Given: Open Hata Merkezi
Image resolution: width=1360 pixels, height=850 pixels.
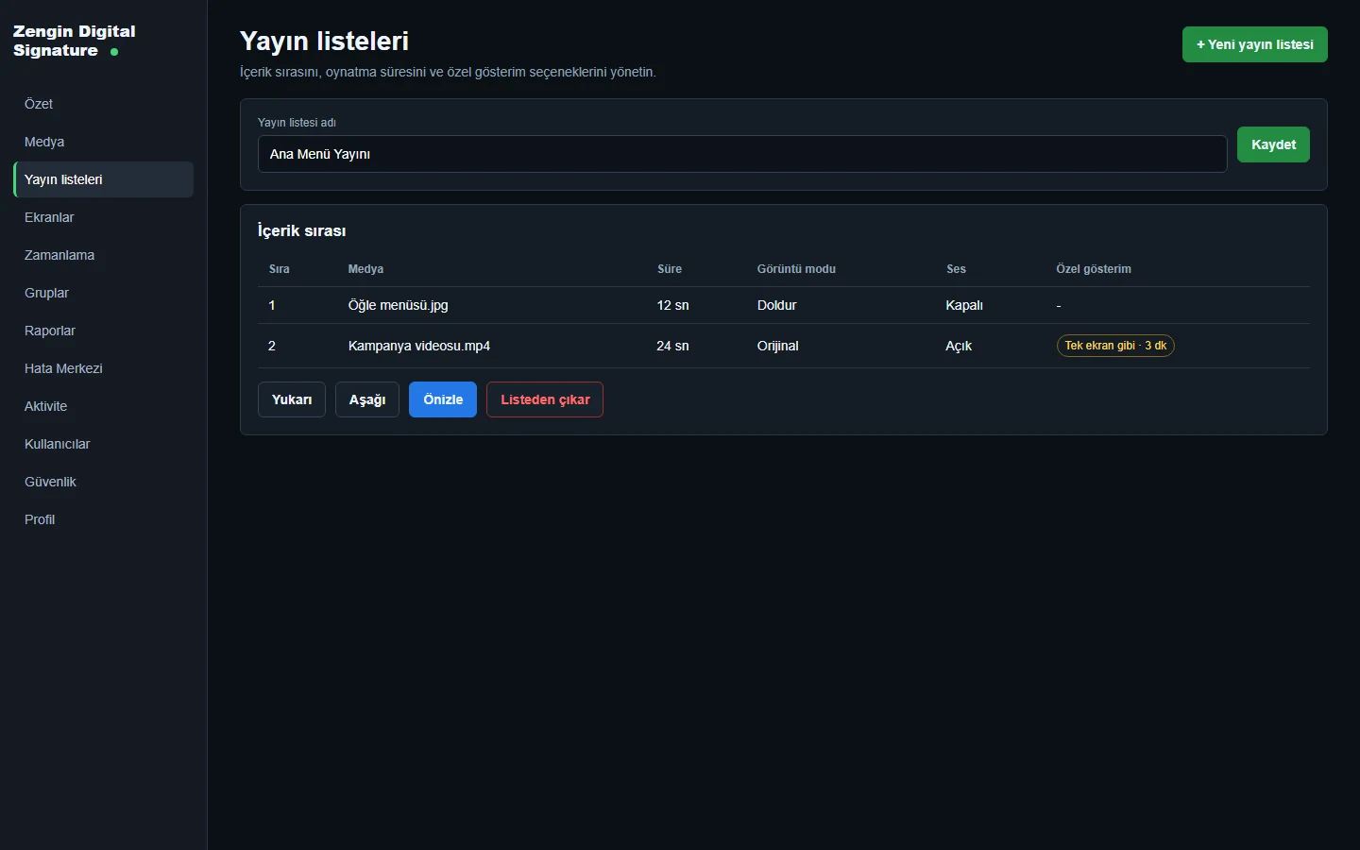Looking at the screenshot, I should tap(103, 368).
